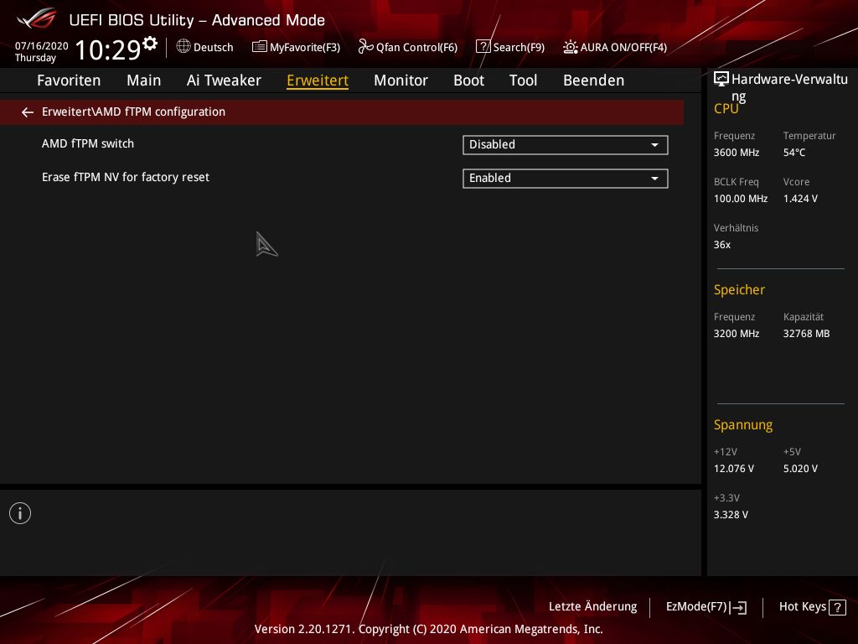Click the Kapazität value 32768 MB

pyautogui.click(x=806, y=334)
